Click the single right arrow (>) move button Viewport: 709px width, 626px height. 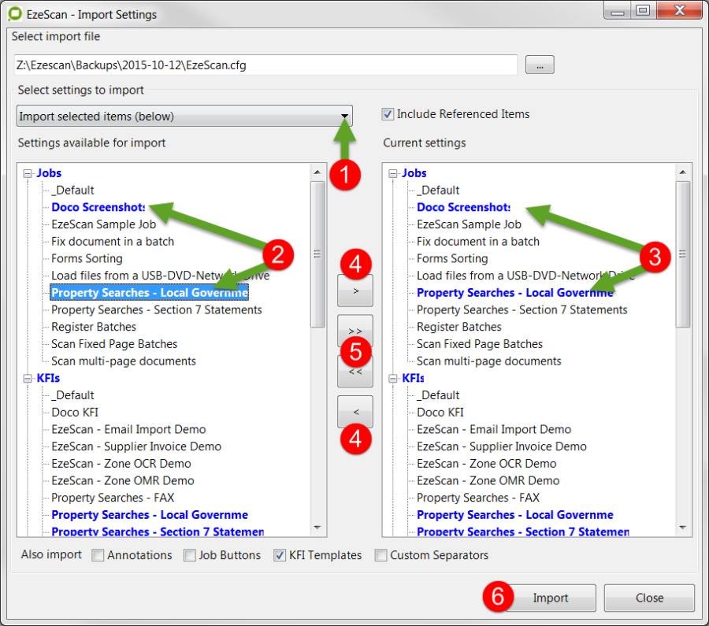coord(354,291)
